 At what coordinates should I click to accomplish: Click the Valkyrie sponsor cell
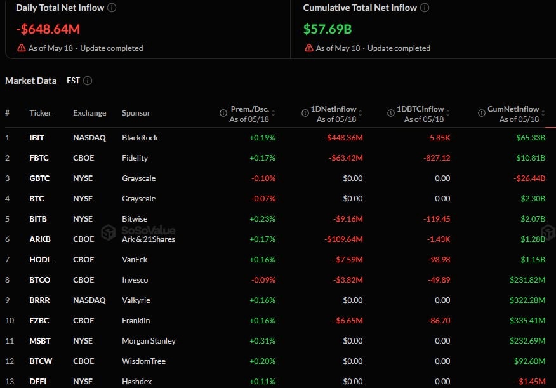point(136,300)
